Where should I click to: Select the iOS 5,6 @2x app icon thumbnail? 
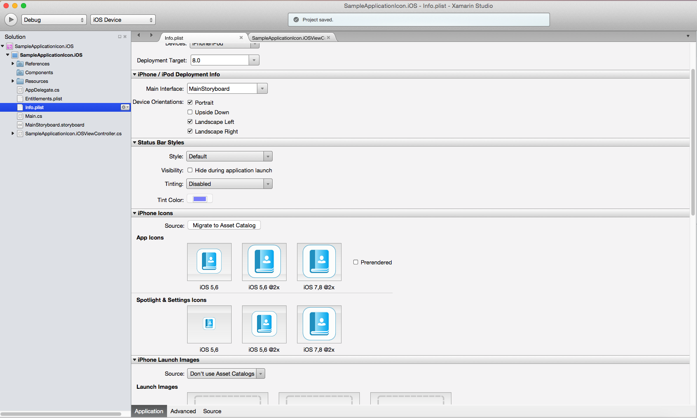tap(264, 262)
